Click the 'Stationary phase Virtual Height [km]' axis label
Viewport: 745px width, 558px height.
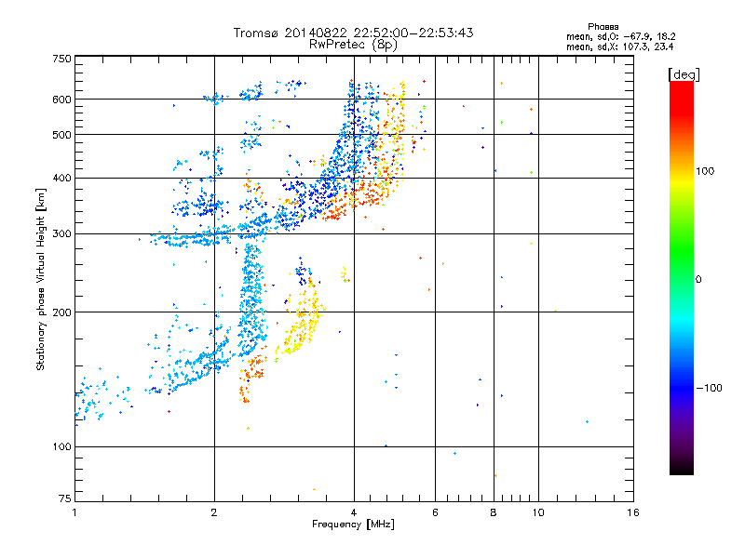[41, 279]
